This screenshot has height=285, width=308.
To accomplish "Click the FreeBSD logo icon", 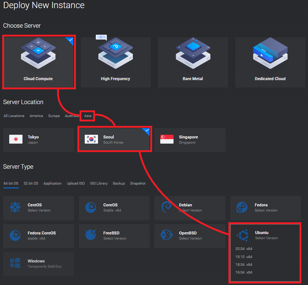I will (x=91, y=235).
